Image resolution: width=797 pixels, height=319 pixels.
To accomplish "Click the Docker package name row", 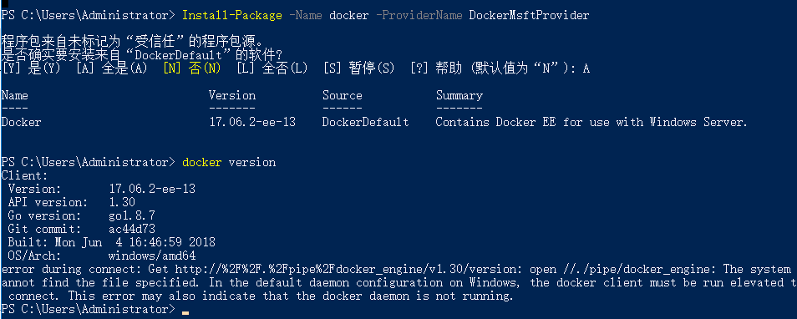I will [22, 122].
